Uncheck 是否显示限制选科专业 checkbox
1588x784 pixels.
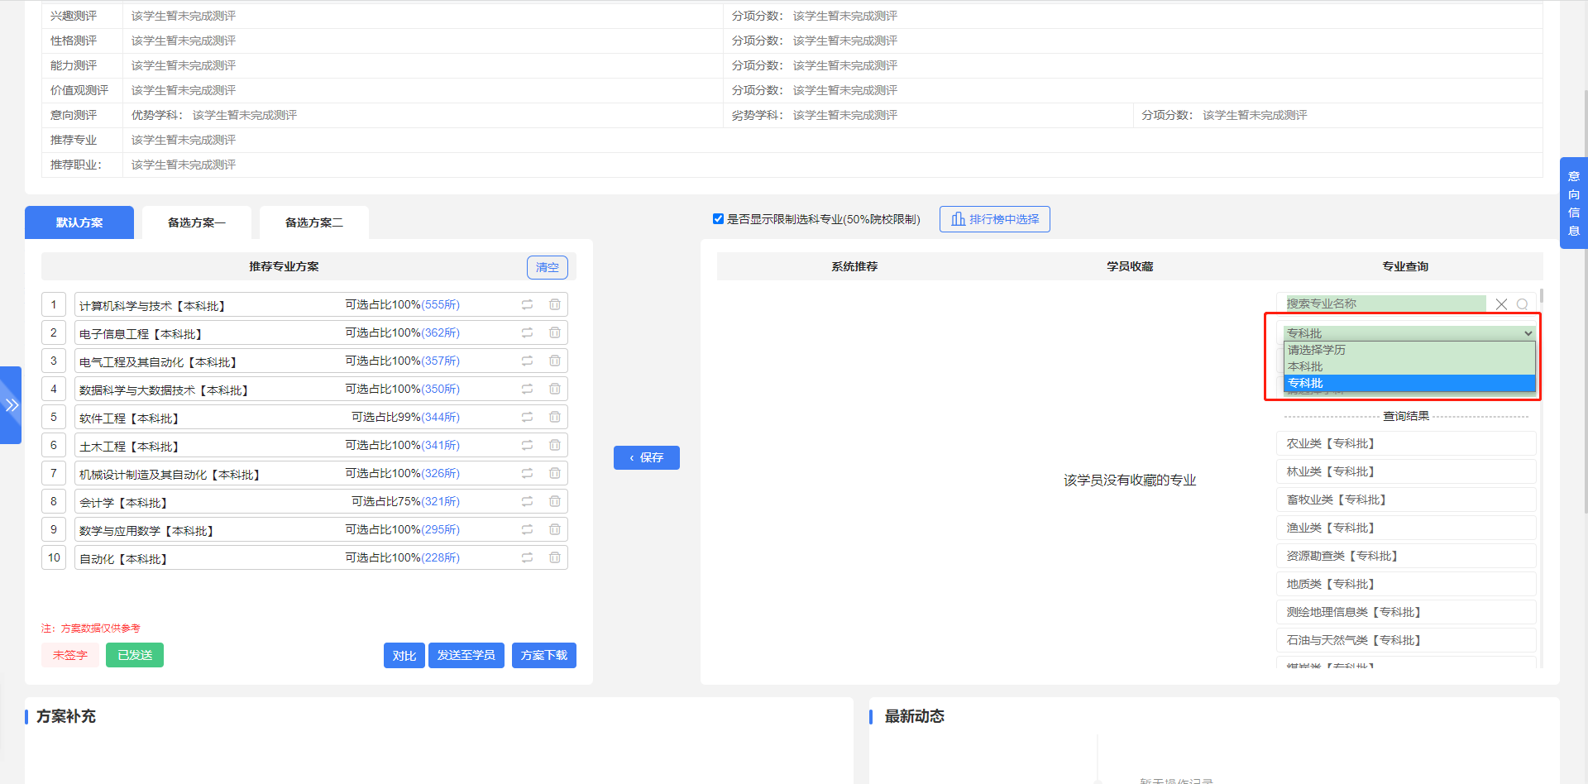click(718, 218)
